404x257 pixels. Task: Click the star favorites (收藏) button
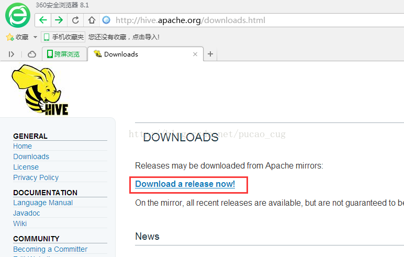(x=17, y=37)
